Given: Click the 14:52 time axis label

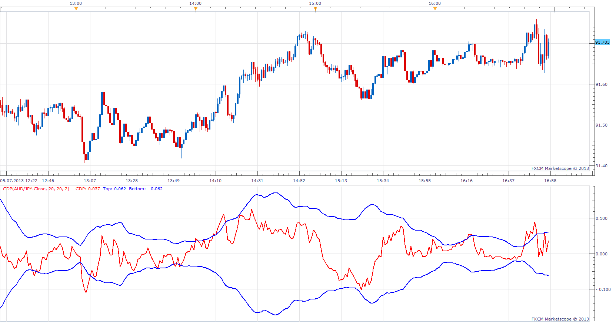Looking at the screenshot, I should (299, 181).
